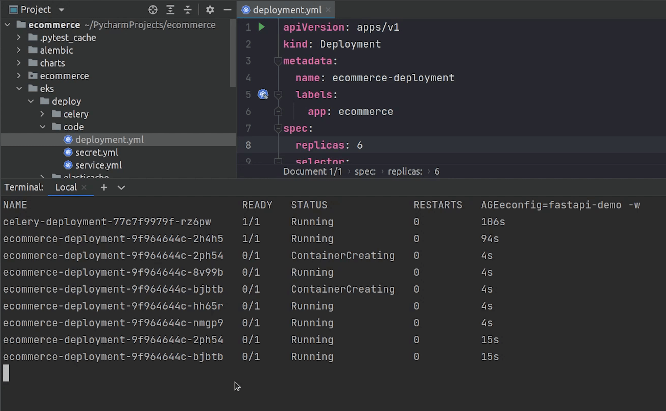Toggle fold marker beside labels line

278,95
